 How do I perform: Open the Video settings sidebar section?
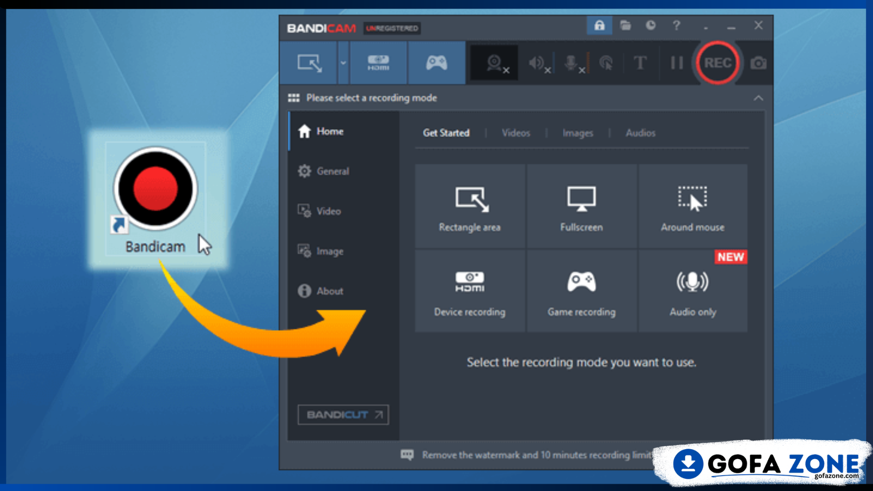[344, 211]
